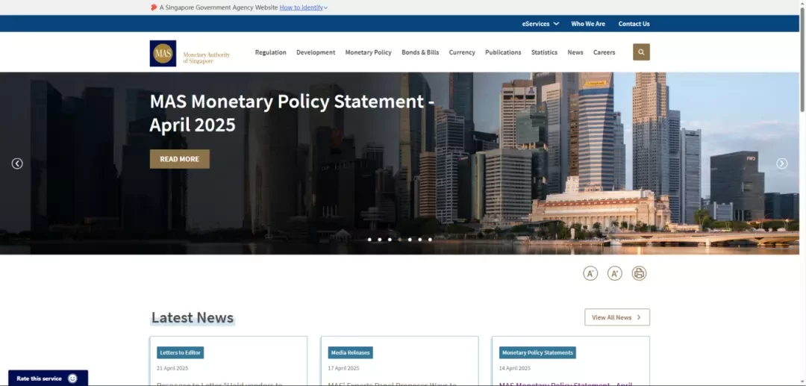Print the page using printer icon
Screen dimensions: 806x386
tap(639, 273)
